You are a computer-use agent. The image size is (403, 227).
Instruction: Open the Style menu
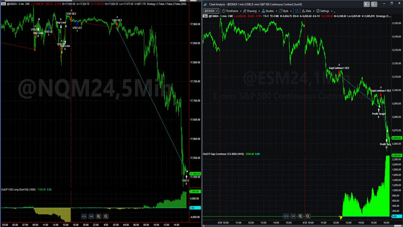(283, 11)
